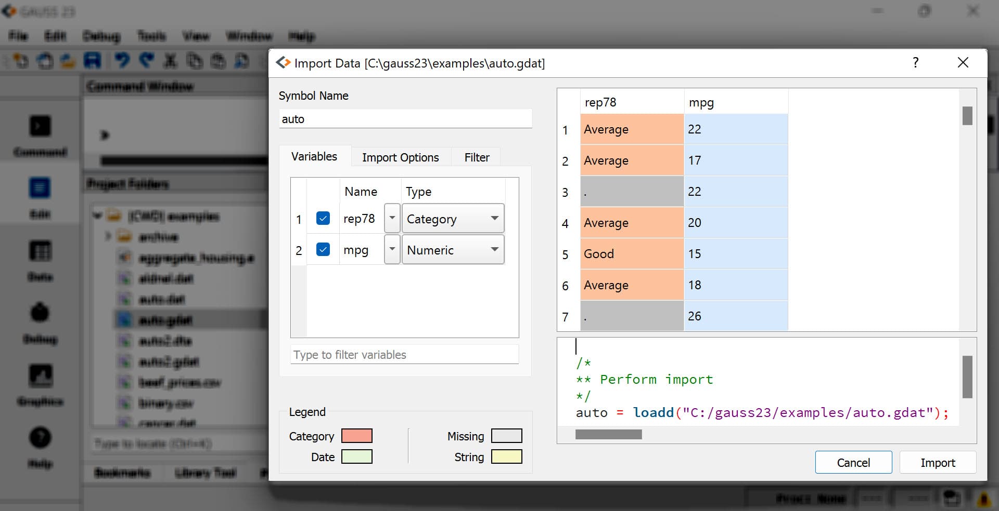The image size is (999, 511).
Task: Select auto2.dta in Project Folders tree
Action: (165, 341)
